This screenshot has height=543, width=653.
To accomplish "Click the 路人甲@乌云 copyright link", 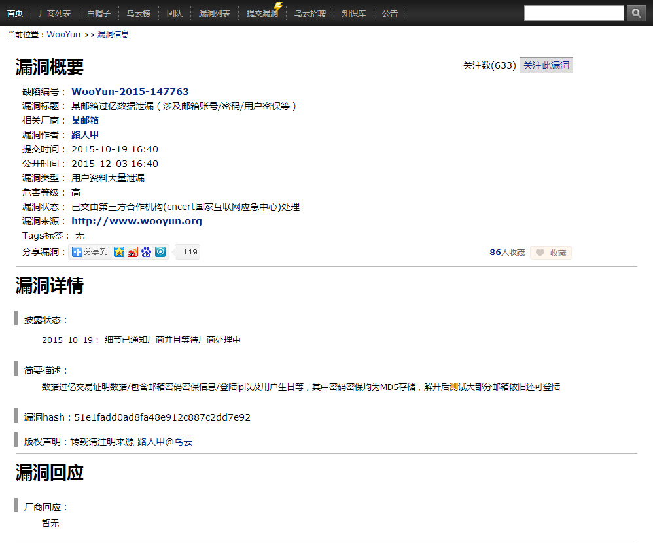I will click(165, 442).
